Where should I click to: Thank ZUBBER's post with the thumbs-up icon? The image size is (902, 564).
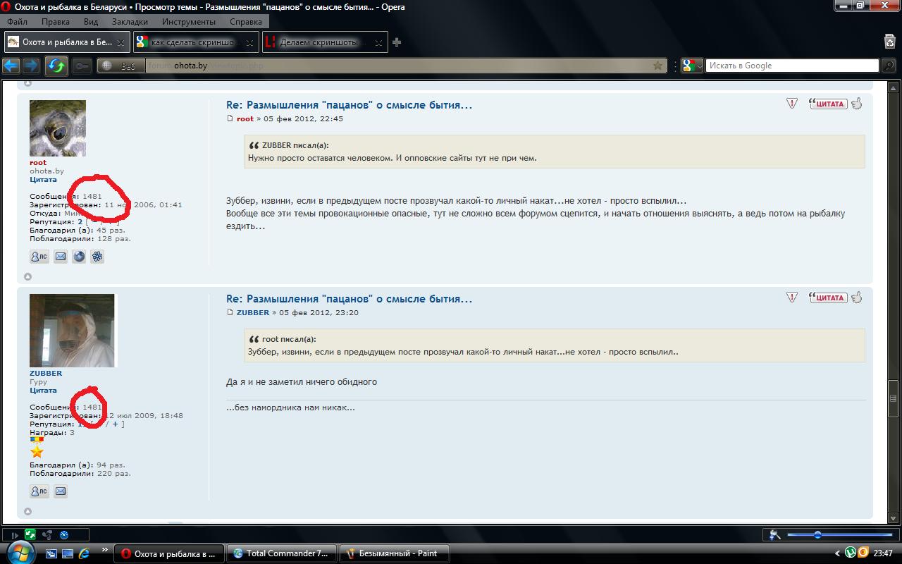pyautogui.click(x=857, y=298)
